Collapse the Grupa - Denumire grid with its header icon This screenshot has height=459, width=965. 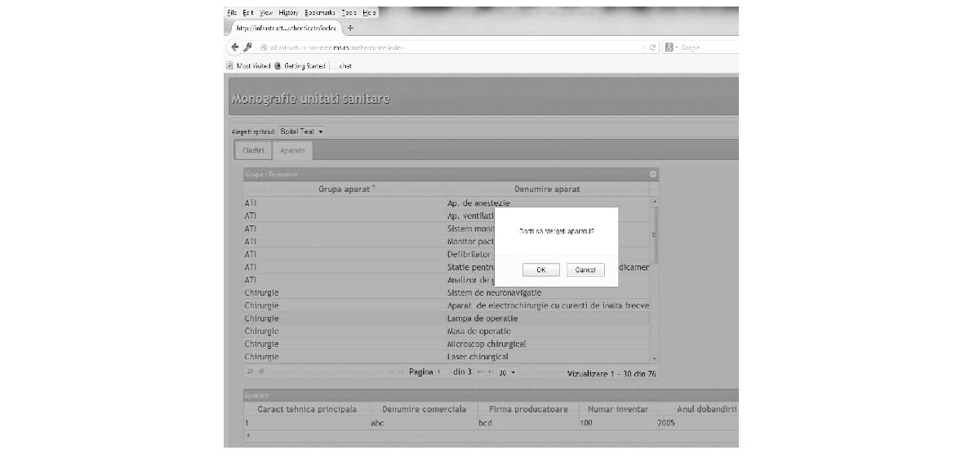pyautogui.click(x=653, y=174)
